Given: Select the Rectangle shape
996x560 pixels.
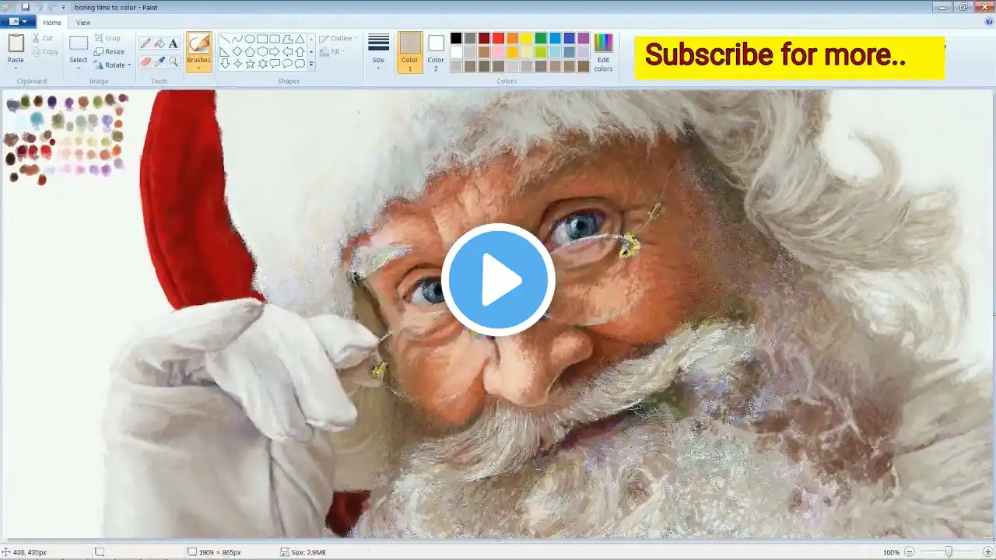Looking at the screenshot, I should (262, 39).
